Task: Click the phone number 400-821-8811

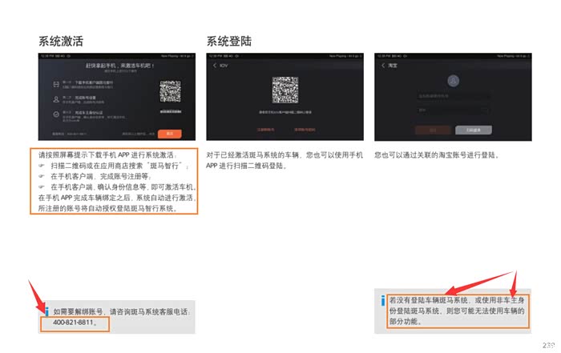Action: coord(74,323)
